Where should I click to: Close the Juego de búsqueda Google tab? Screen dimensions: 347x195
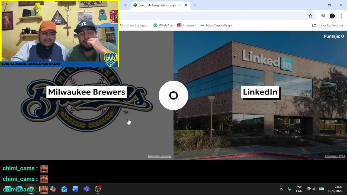pos(186,5)
